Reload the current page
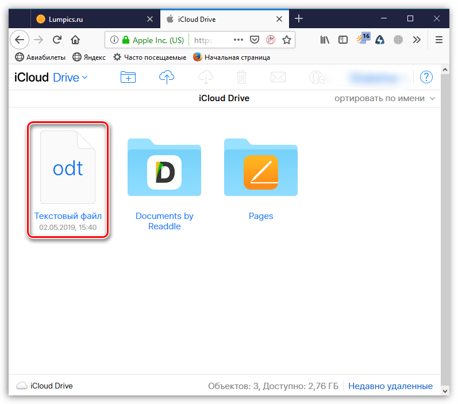Image resolution: width=458 pixels, height=404 pixels. click(57, 40)
